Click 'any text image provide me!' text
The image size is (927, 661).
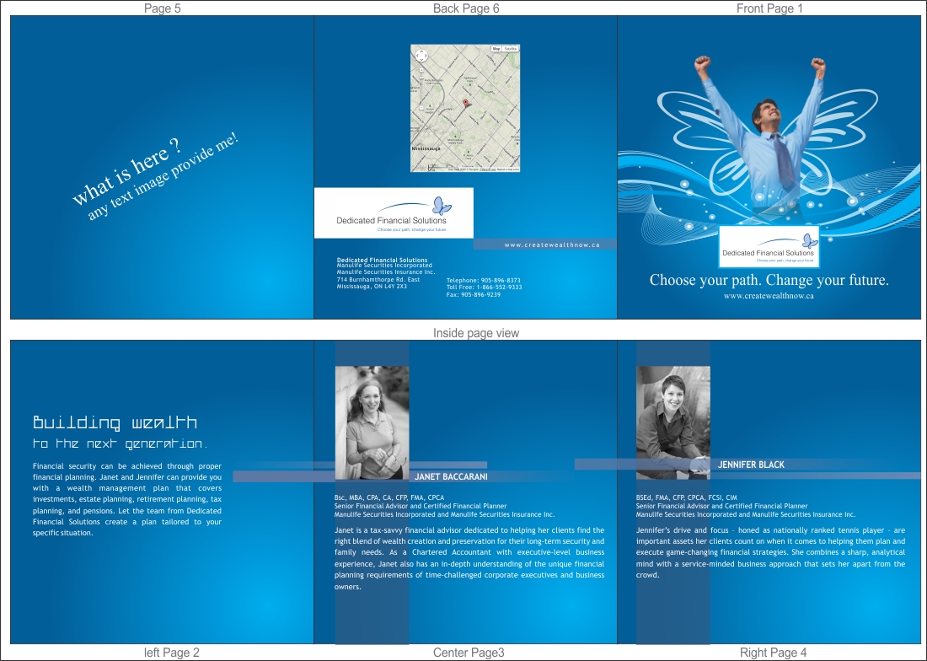pyautogui.click(x=163, y=176)
